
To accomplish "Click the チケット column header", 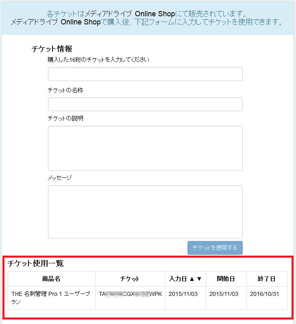I will click(x=130, y=279).
